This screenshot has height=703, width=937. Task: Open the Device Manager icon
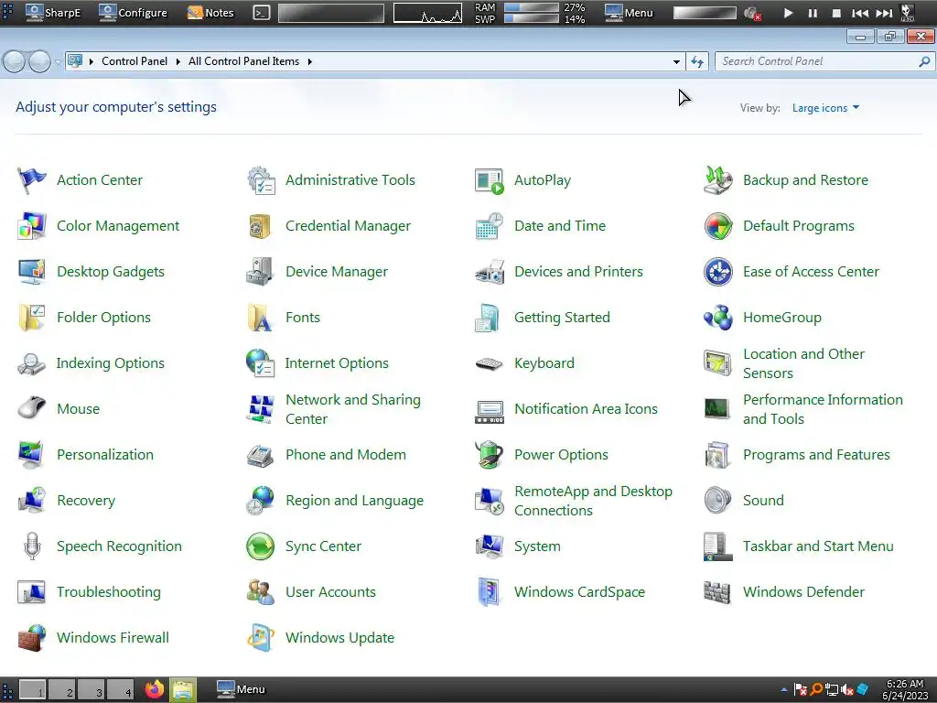261,271
